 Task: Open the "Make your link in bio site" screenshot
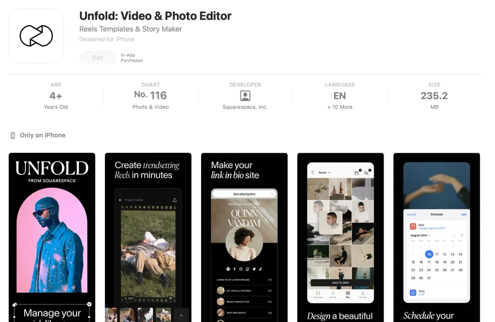coord(244,237)
